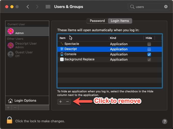
Task: Click the Descript User flower avatar
Action: [x=11, y=45]
